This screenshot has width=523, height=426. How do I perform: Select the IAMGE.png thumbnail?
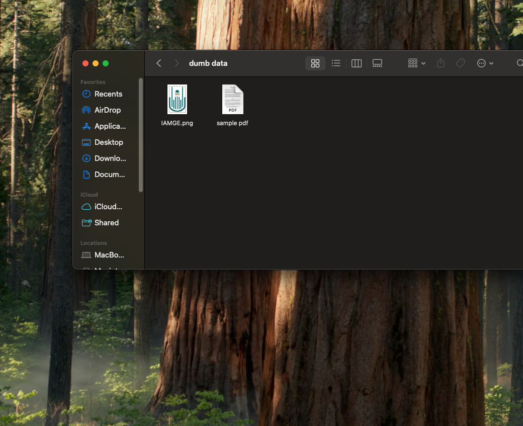(177, 100)
